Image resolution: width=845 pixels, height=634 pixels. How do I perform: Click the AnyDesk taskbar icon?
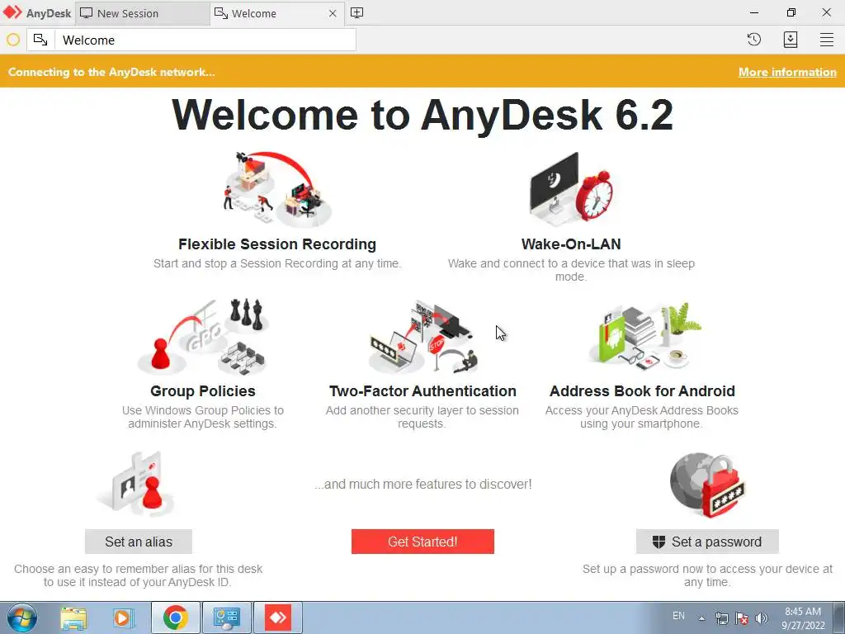[278, 617]
